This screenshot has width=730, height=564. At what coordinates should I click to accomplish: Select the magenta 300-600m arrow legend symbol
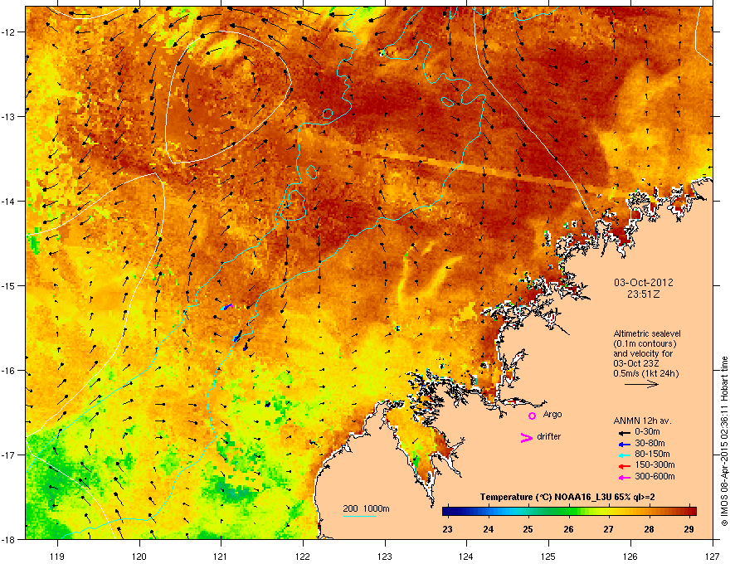coord(624,477)
